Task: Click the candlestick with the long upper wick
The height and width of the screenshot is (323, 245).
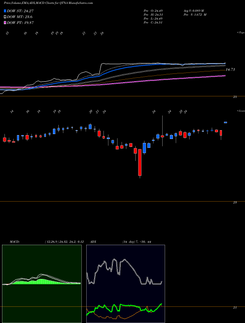Action: click(162, 136)
